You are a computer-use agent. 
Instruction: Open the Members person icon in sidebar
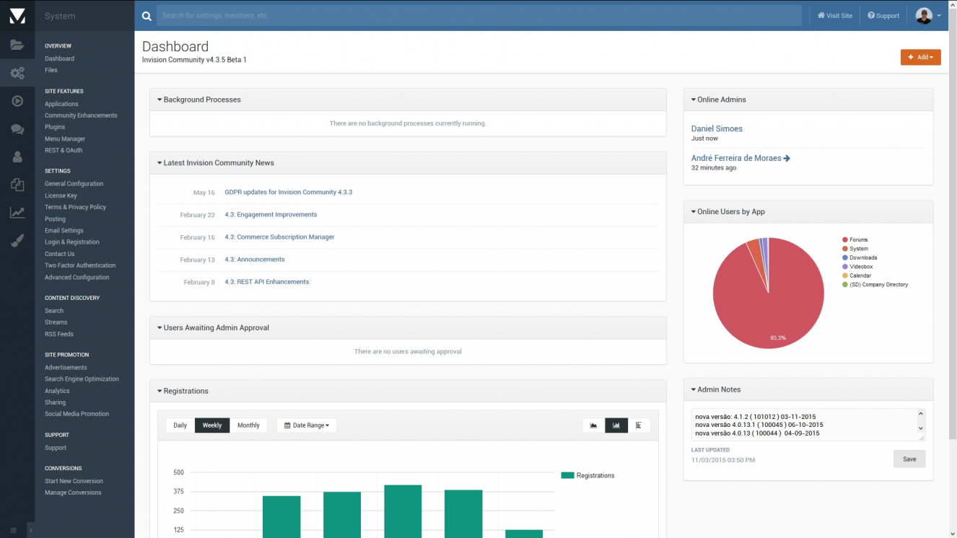click(x=17, y=156)
